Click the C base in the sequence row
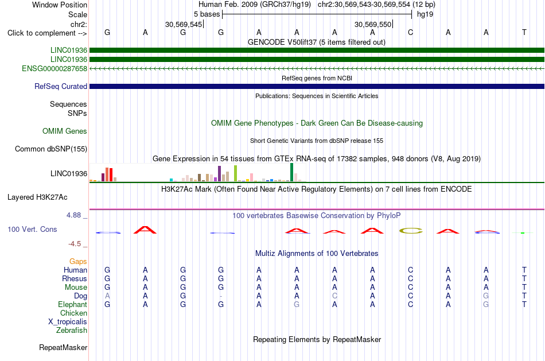This screenshot has width=545, height=361. click(411, 32)
